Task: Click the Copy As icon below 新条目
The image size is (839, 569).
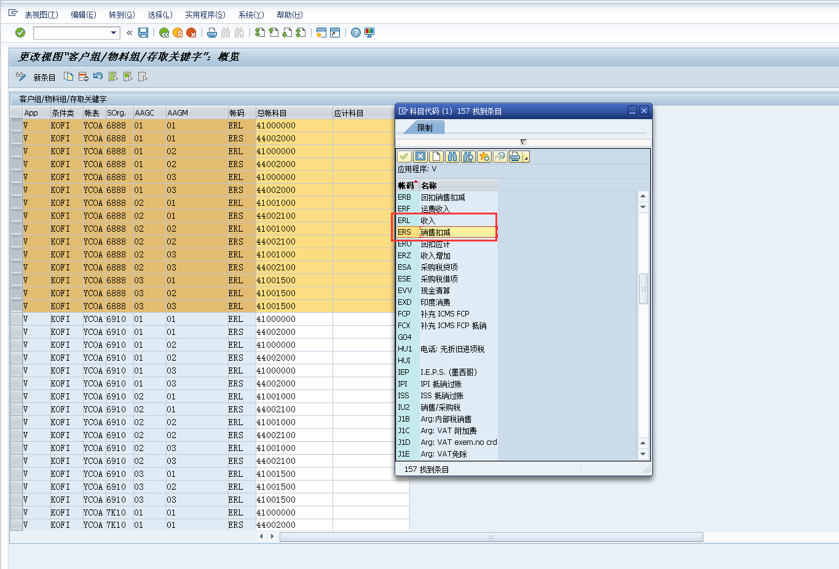Action: pyautogui.click(x=69, y=77)
